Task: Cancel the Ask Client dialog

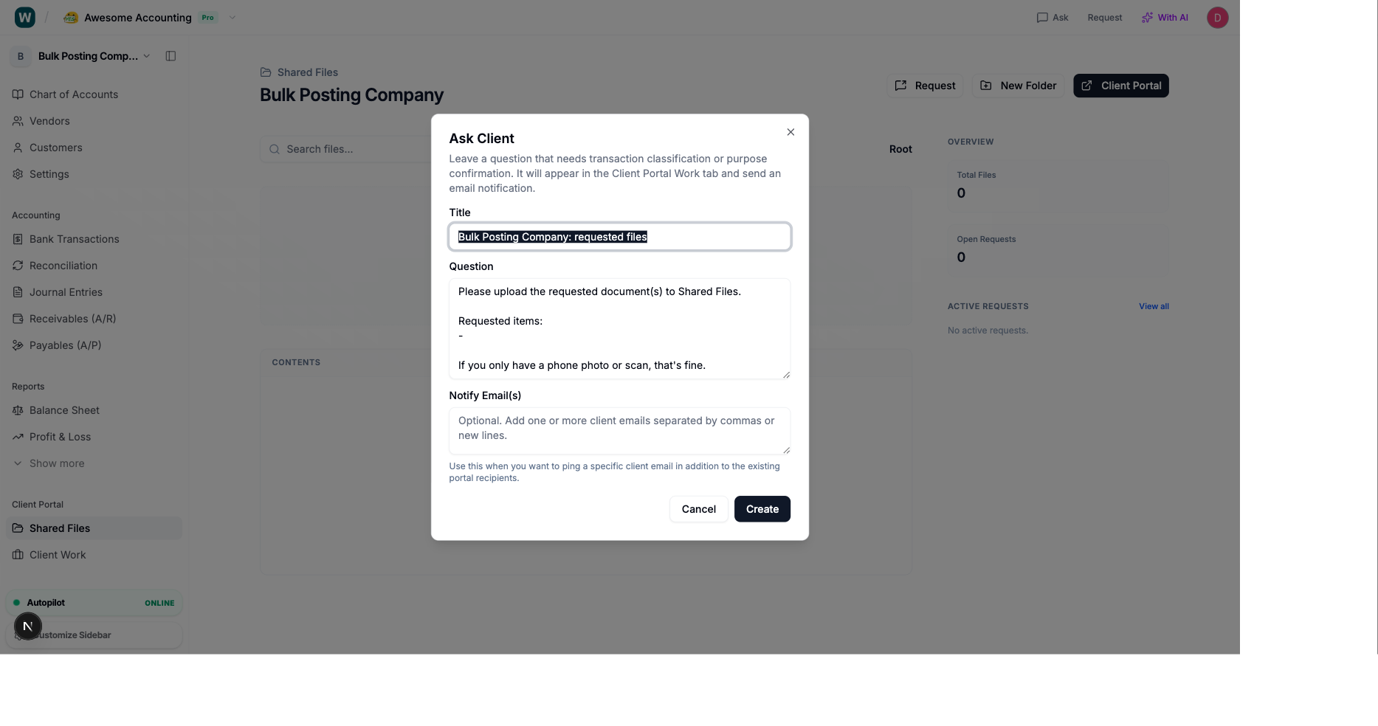Action: [698, 509]
